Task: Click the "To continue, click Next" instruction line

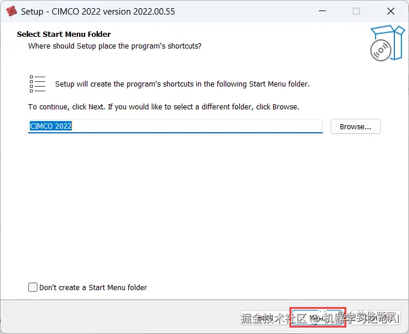Action: pyautogui.click(x=163, y=107)
